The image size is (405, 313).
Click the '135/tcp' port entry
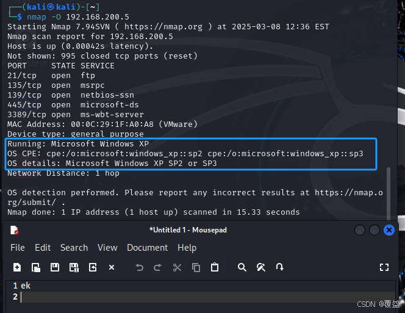pyautogui.click(x=24, y=85)
